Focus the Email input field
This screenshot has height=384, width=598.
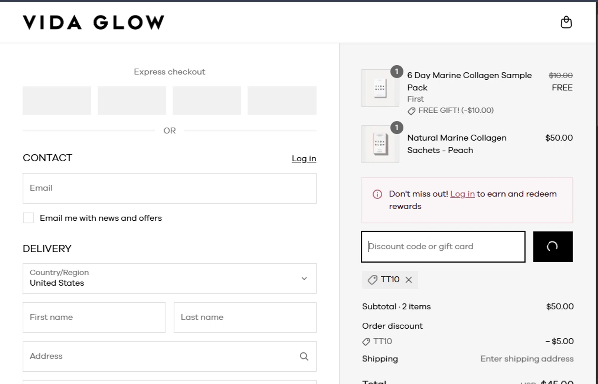coord(169,188)
